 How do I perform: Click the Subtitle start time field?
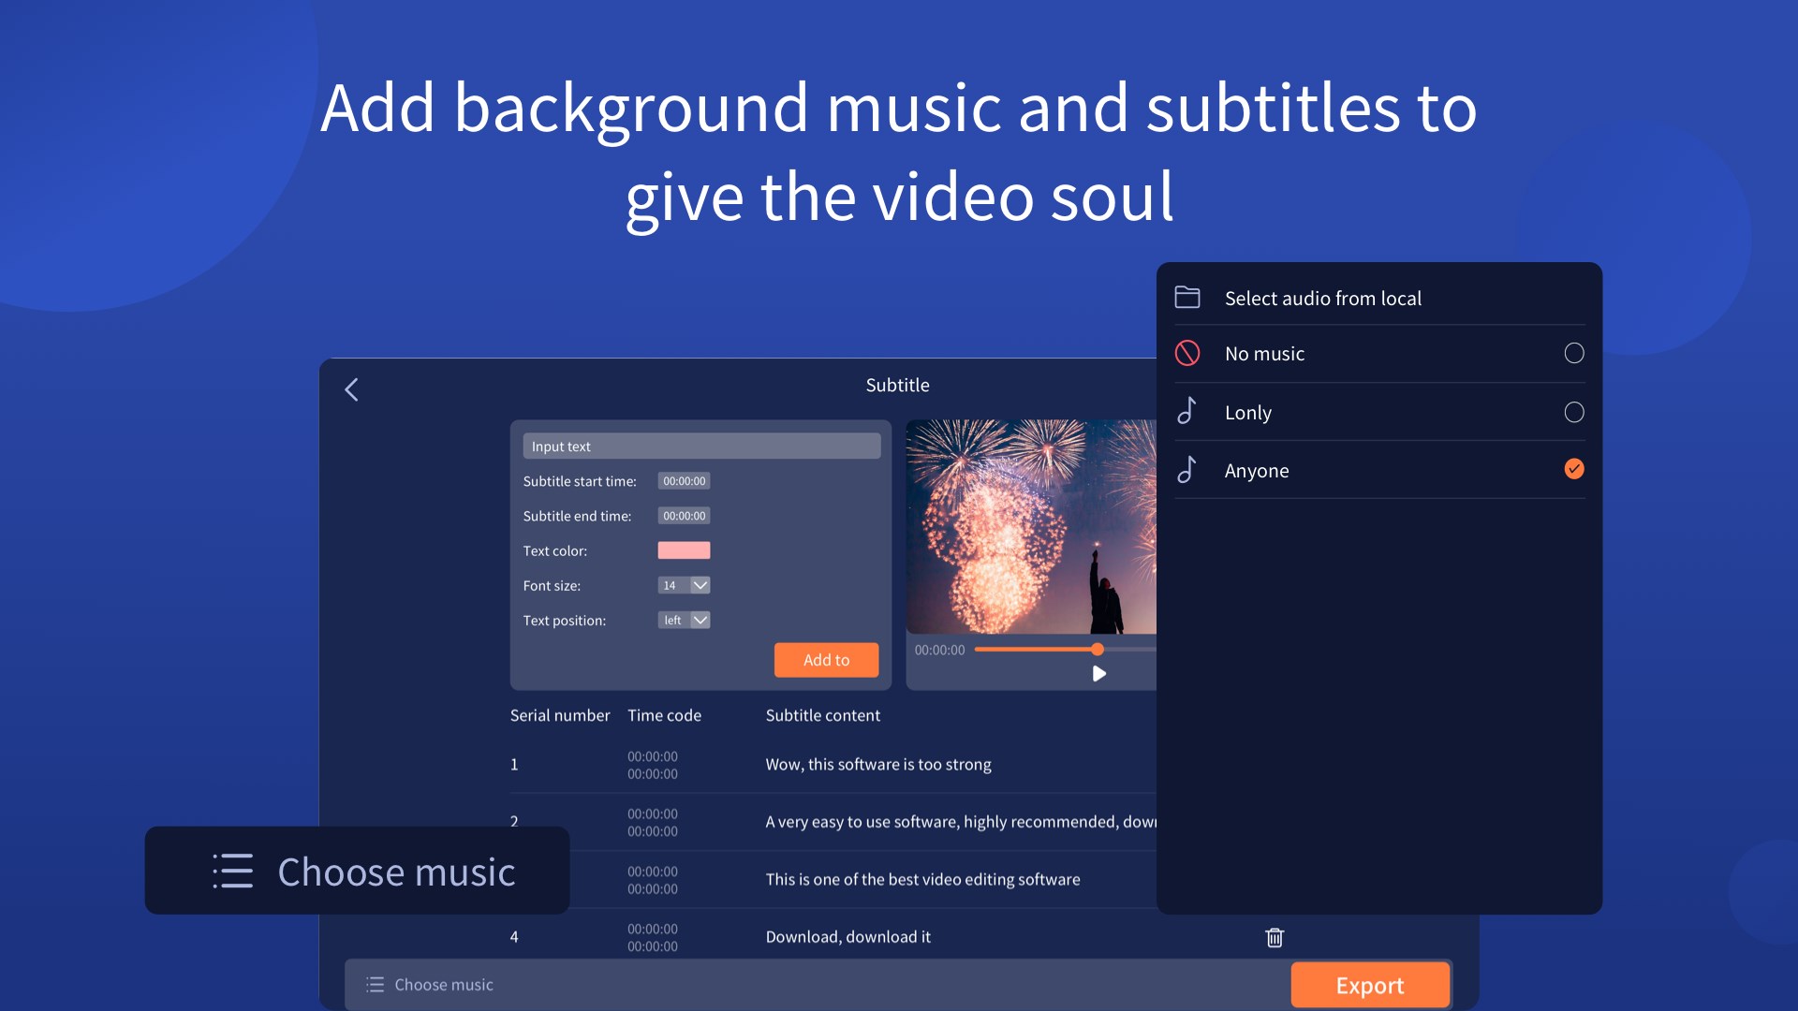(684, 481)
